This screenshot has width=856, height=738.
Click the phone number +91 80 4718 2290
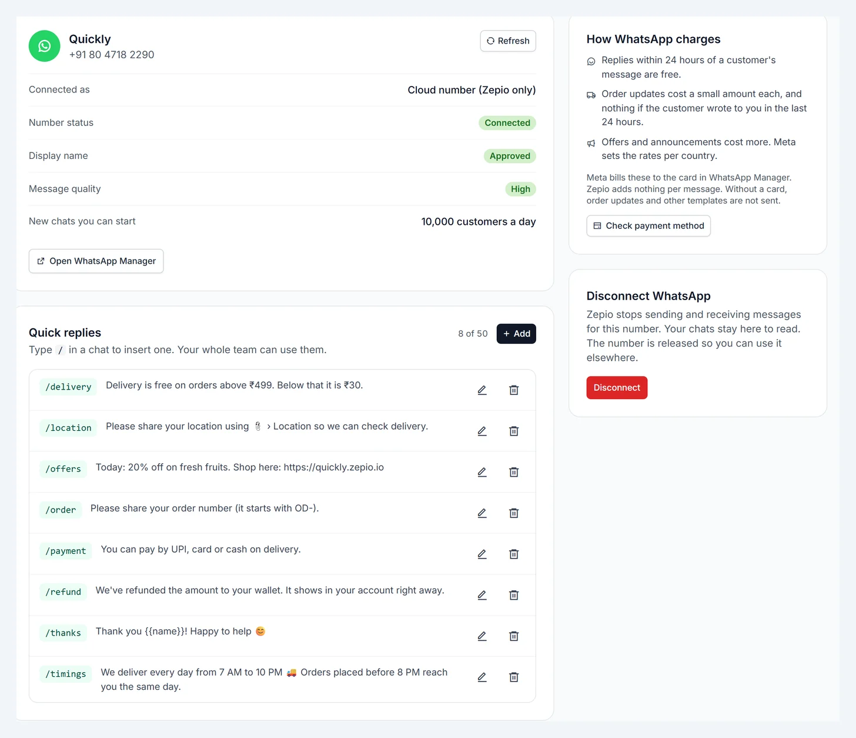tap(112, 55)
